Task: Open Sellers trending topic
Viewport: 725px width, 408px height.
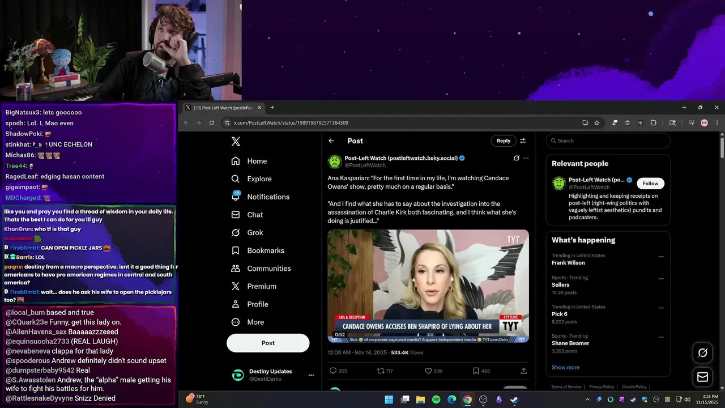Action: pos(561,285)
